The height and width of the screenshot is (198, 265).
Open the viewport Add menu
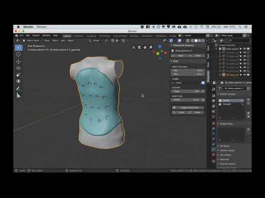click(63, 41)
